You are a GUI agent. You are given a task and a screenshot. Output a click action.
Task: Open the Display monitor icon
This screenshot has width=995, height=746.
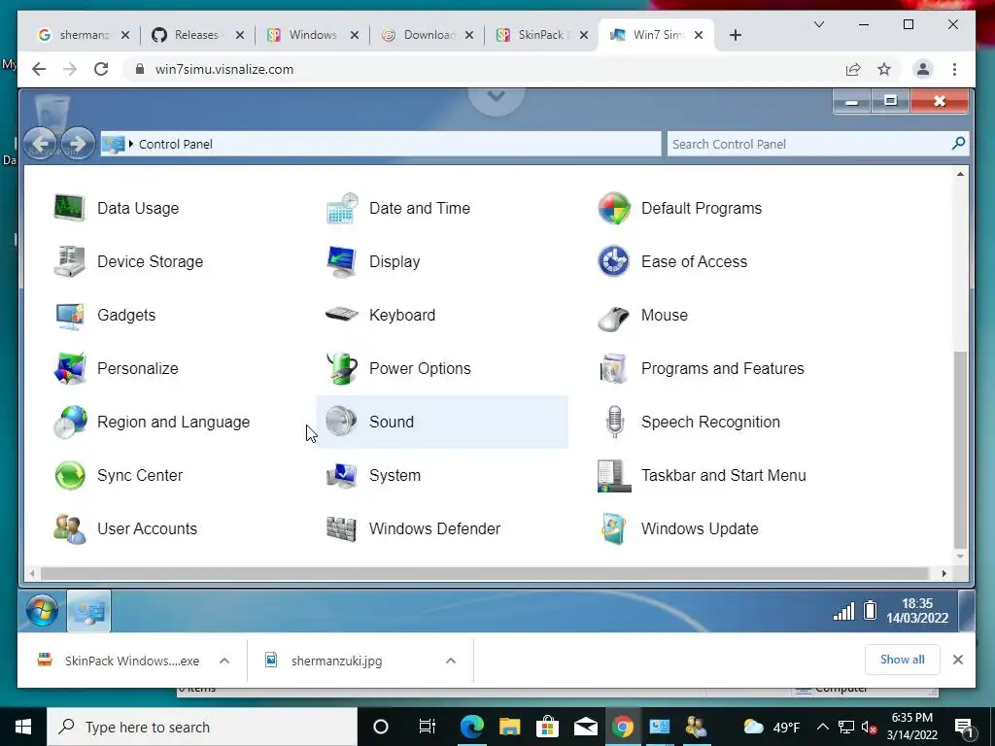[342, 261]
